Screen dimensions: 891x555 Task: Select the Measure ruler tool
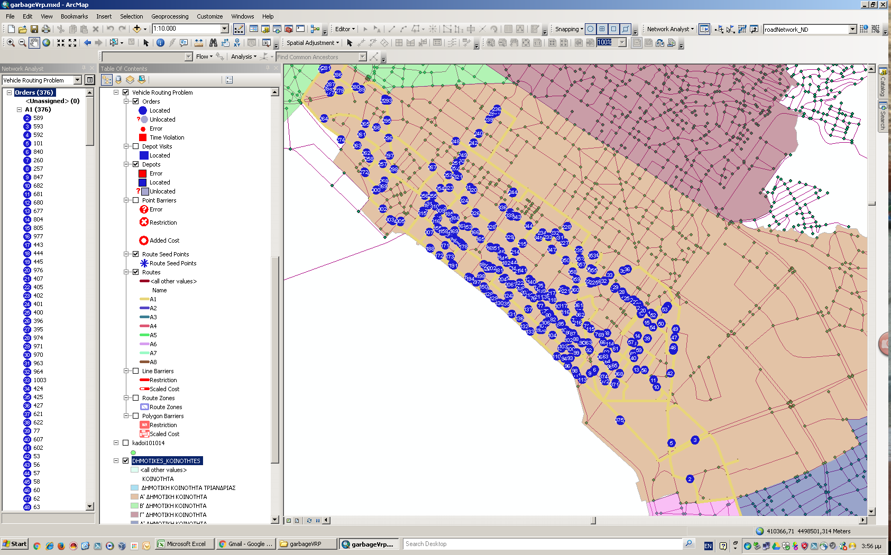point(199,43)
